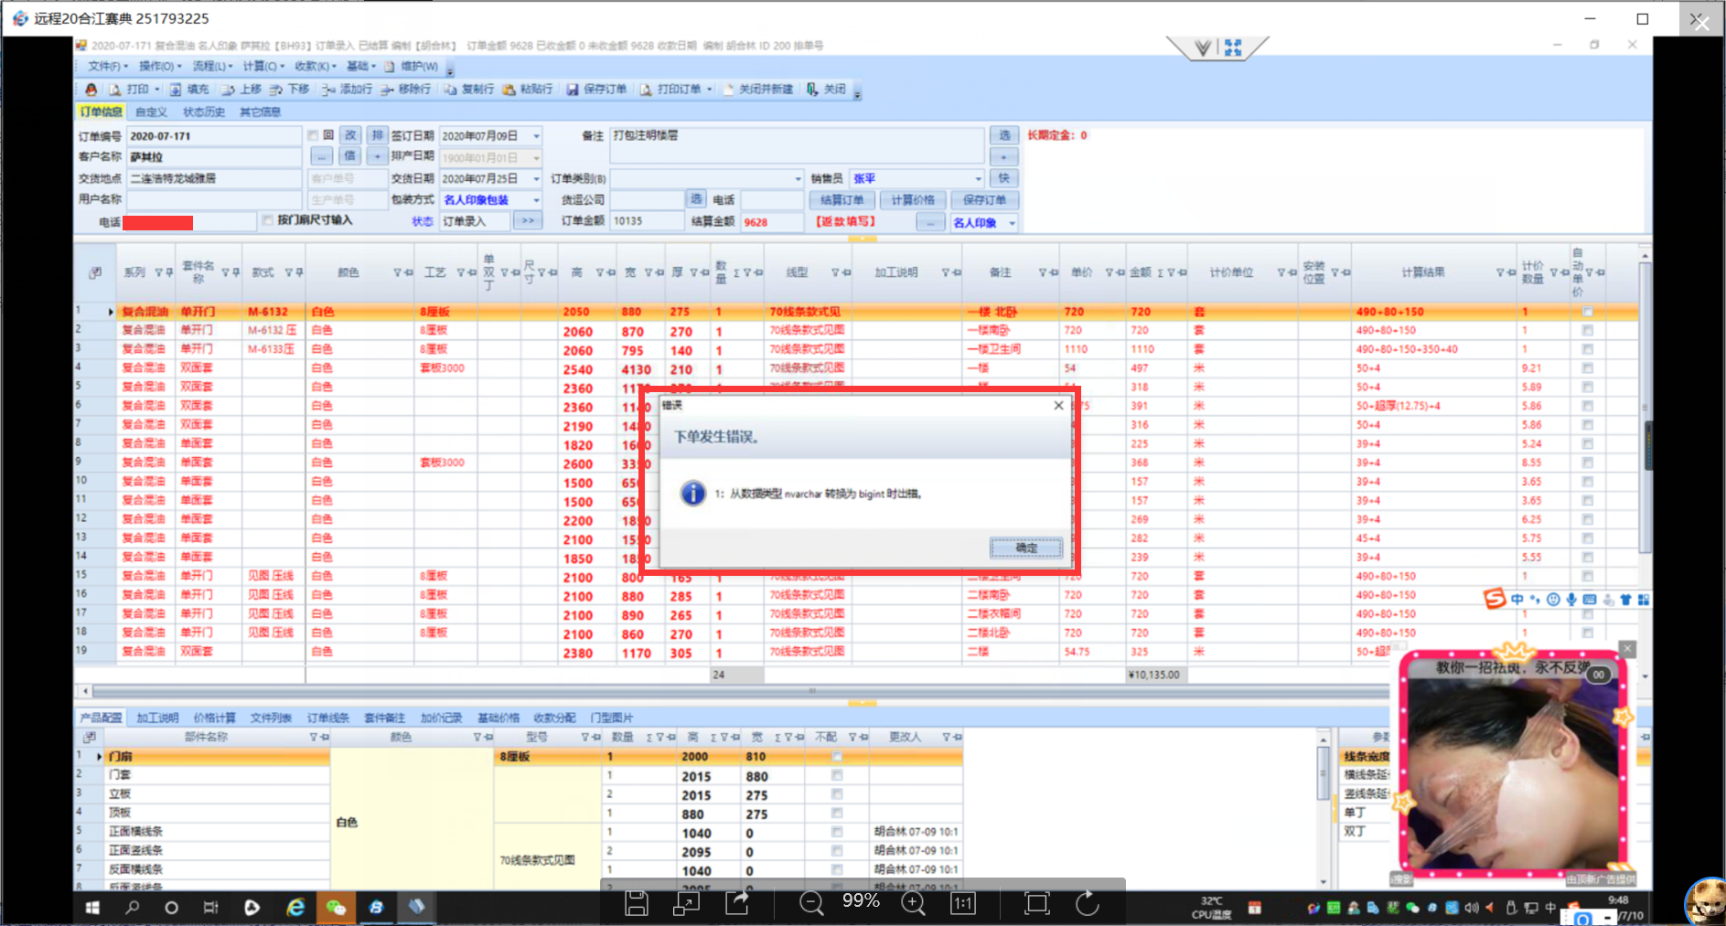This screenshot has height=926, width=1726.
Task: Enable the 按门扇尺寸输入 checkbox
Action: point(268,220)
